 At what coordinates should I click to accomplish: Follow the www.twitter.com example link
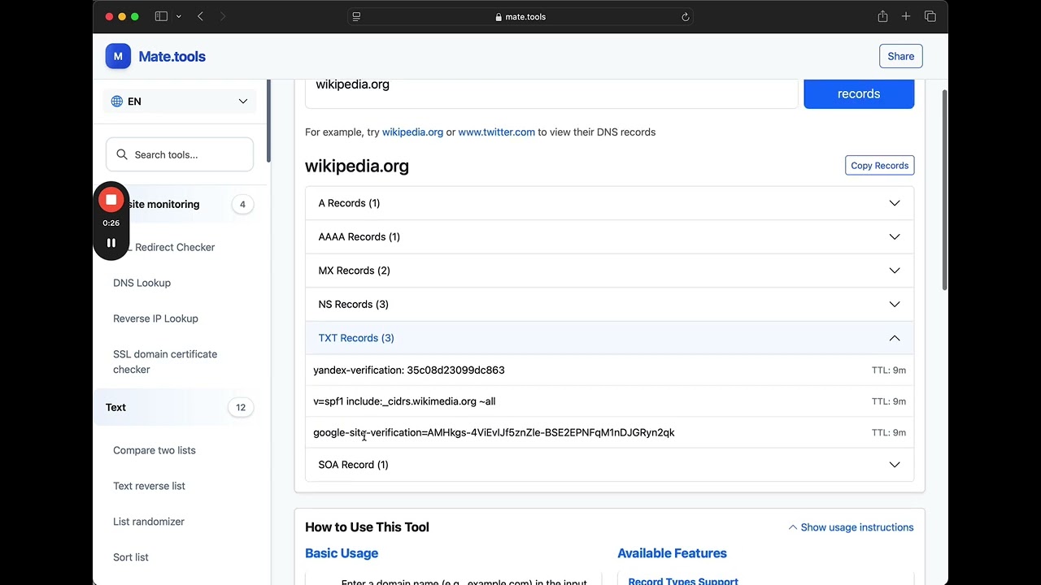tap(496, 132)
